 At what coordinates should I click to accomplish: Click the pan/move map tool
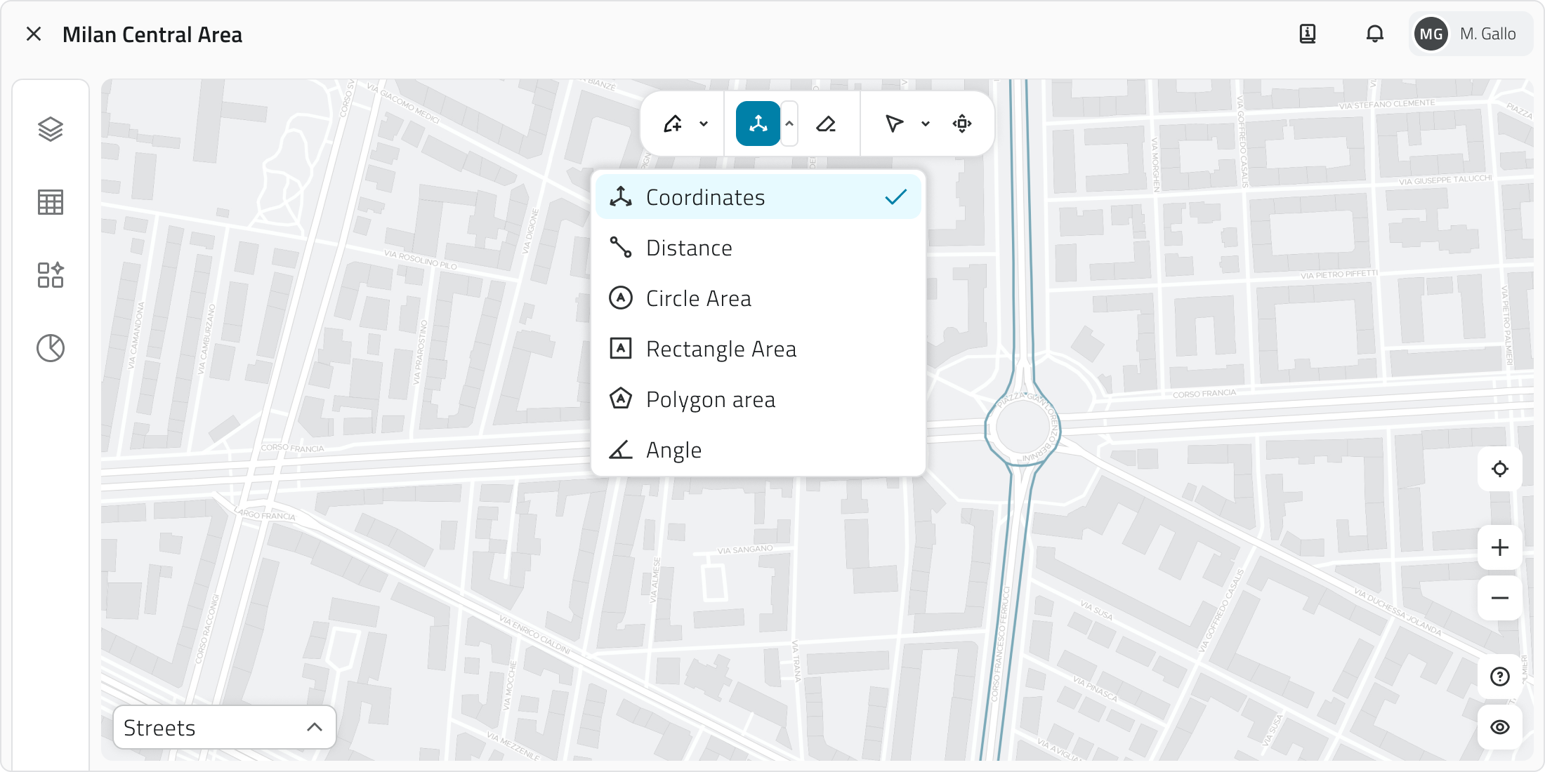[x=962, y=124]
